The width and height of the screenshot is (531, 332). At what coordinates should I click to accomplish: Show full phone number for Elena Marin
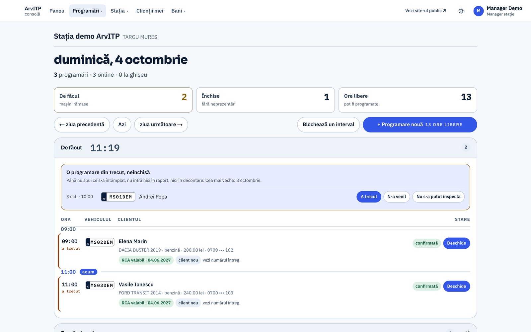point(221,260)
